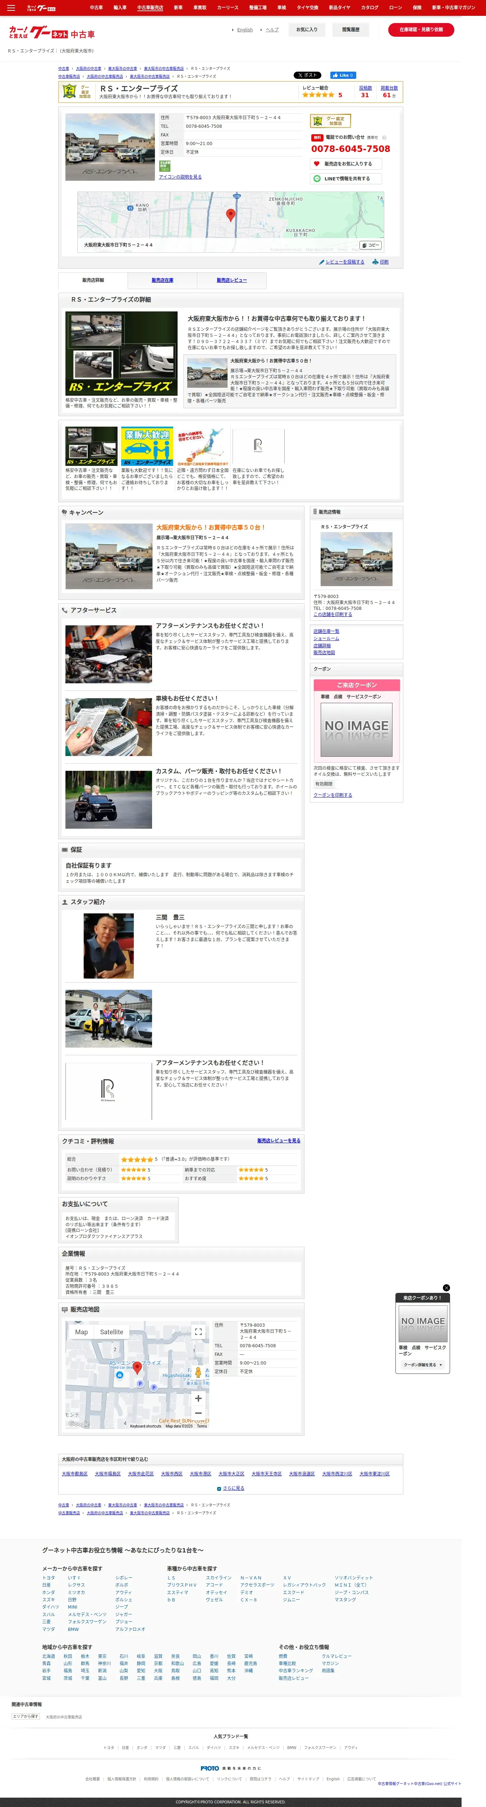
Task: Open 中古車販売店 in the top navigation
Action: (150, 8)
